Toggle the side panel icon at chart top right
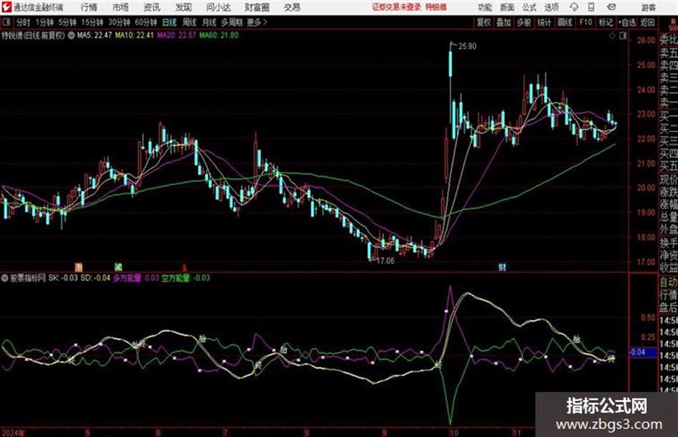Viewport: 678px width, 437px height. (623, 36)
